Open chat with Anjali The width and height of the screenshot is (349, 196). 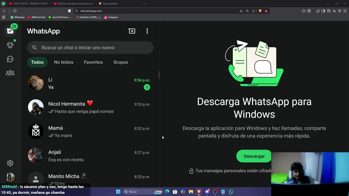coord(90,156)
